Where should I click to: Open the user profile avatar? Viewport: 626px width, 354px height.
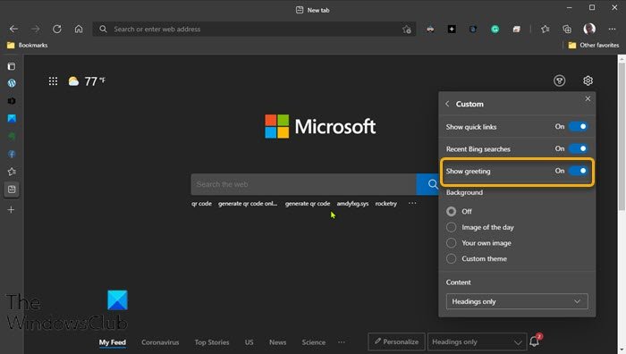589,29
